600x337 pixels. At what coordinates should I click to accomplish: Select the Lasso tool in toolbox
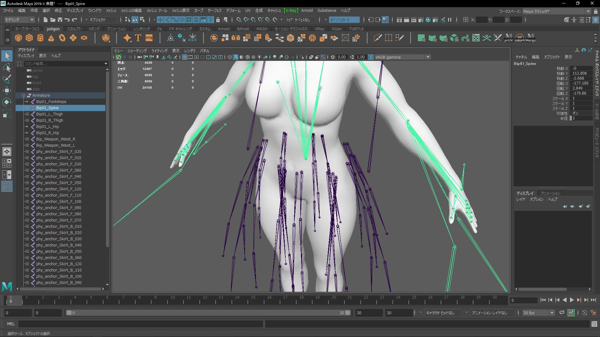(7, 67)
